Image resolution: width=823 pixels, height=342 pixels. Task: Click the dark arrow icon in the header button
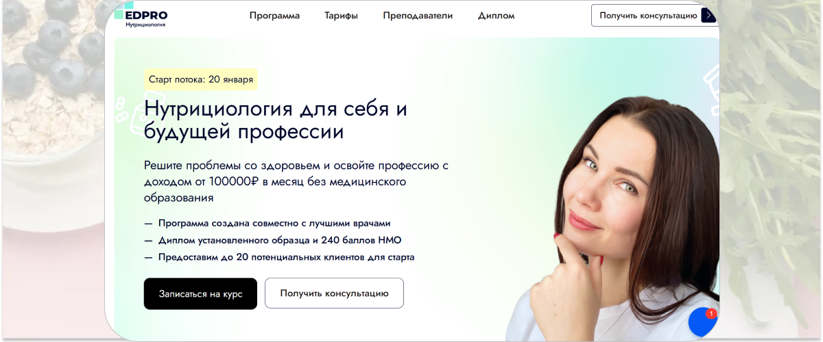coord(709,15)
